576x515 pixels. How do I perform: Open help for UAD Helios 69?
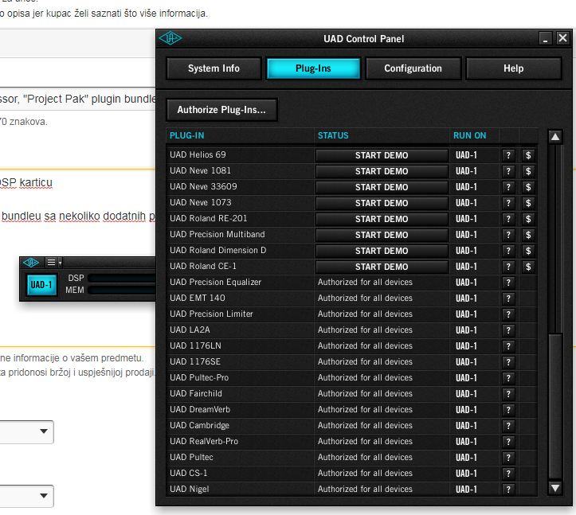coord(508,155)
